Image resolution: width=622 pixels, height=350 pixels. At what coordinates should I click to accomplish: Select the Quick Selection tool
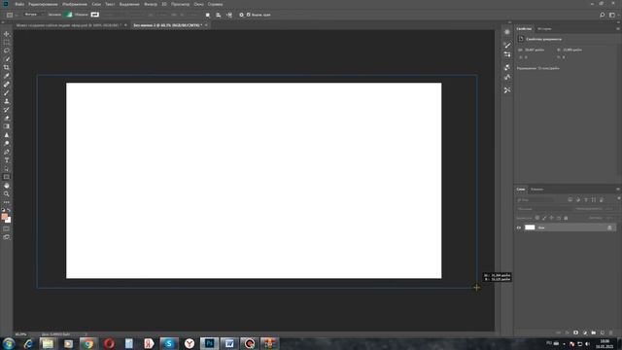(x=7, y=59)
